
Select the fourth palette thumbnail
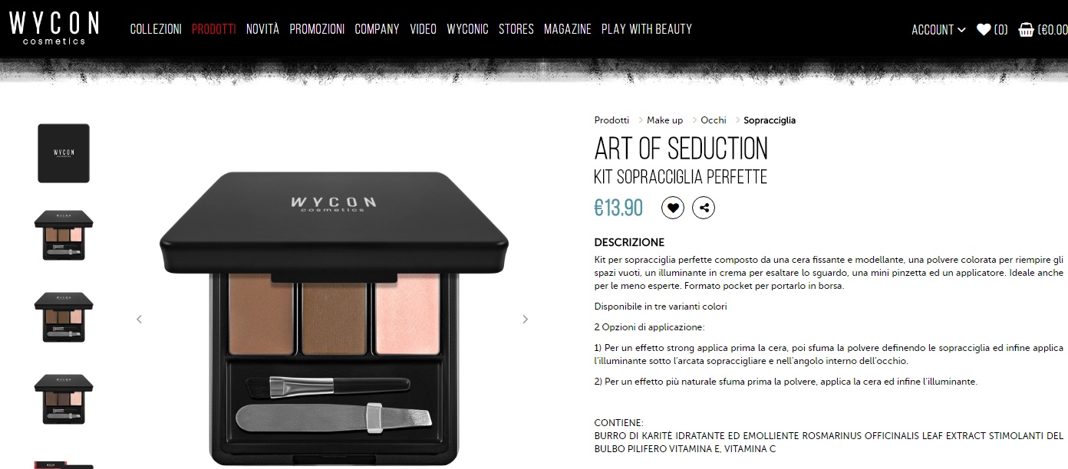pyautogui.click(x=64, y=399)
